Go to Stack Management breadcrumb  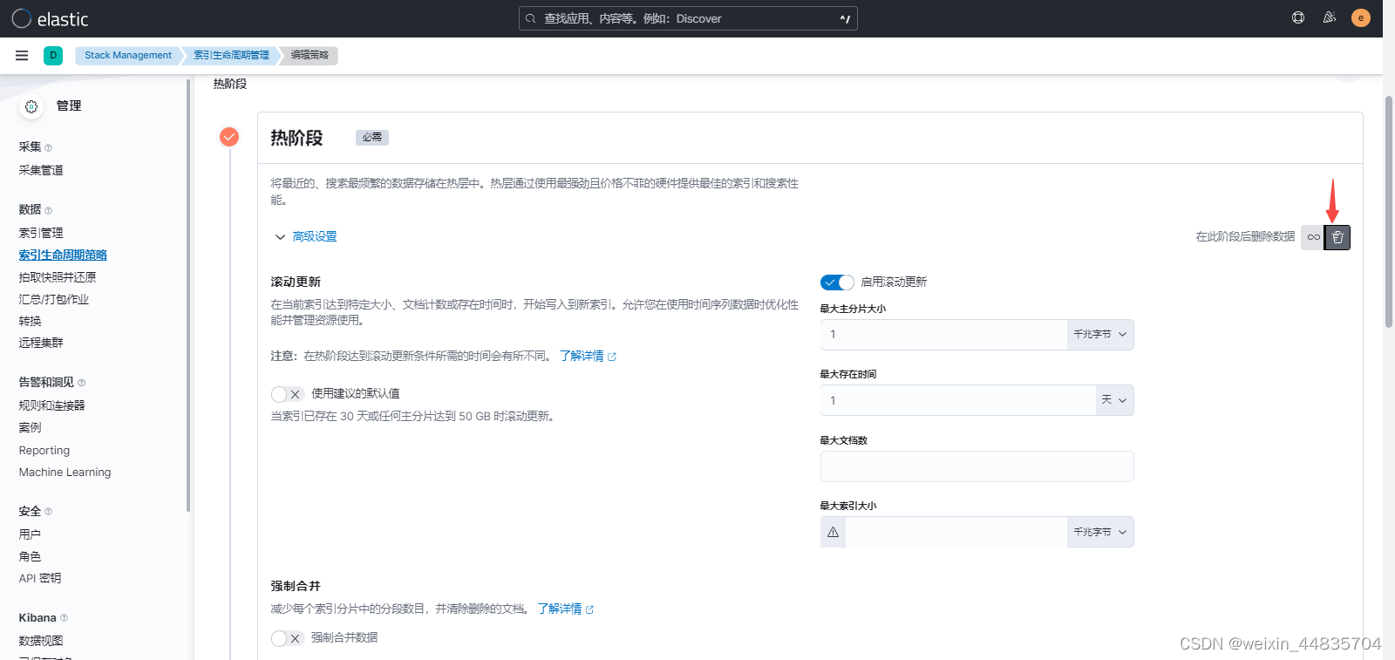coord(128,55)
